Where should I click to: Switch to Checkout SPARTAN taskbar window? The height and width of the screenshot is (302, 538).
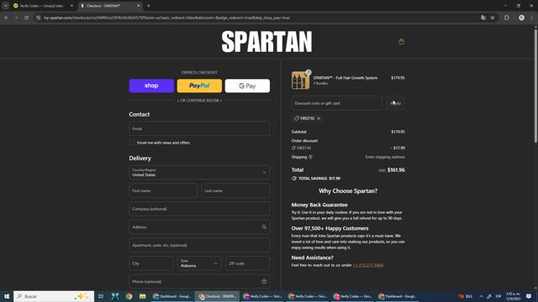[217, 296]
